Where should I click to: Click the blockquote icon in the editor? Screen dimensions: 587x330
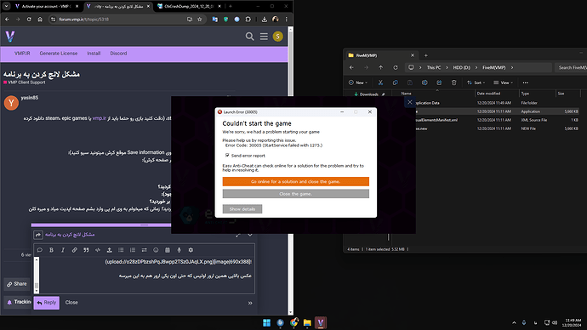click(x=86, y=250)
